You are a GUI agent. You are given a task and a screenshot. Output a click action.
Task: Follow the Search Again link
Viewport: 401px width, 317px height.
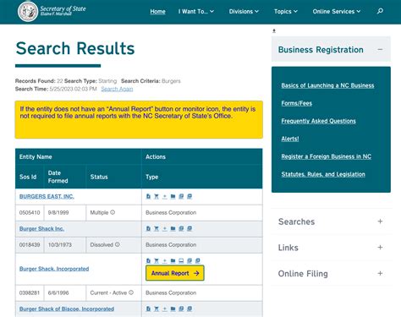pyautogui.click(x=117, y=89)
